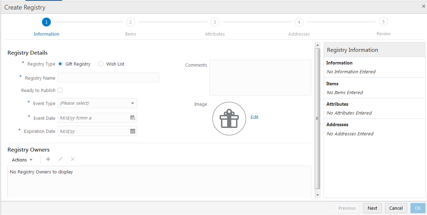The image size is (427, 215).
Task: Click into the Registry Name field
Action: (108, 78)
